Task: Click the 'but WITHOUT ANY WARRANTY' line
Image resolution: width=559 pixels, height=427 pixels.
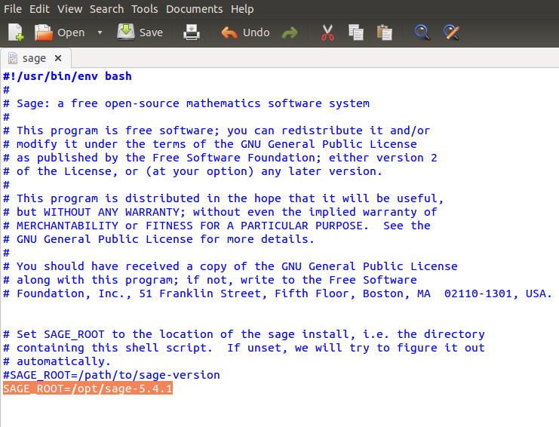Action: pyautogui.click(x=220, y=212)
